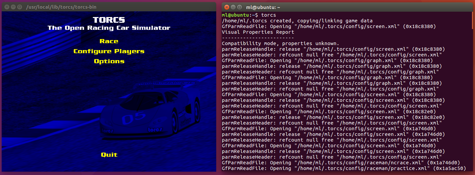Close the torcs-bin window
Image resolution: width=475 pixels, height=175 pixels.
7,7
